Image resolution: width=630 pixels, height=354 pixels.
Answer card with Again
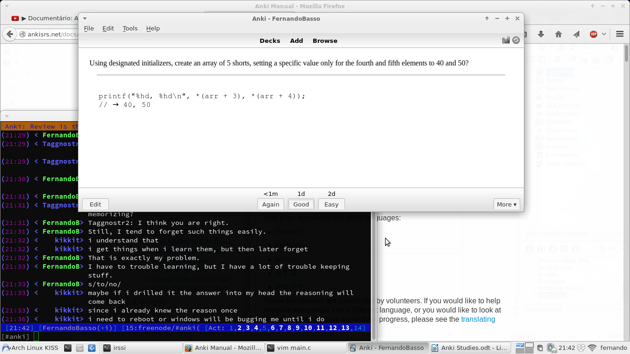coord(271,204)
